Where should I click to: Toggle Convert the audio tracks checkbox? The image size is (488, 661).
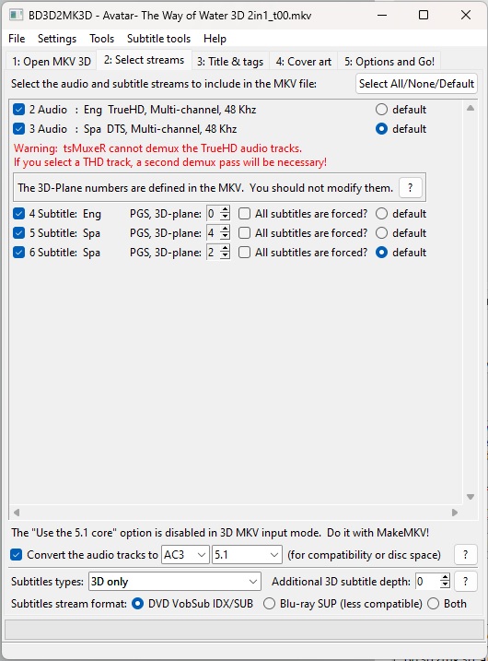pos(16,554)
